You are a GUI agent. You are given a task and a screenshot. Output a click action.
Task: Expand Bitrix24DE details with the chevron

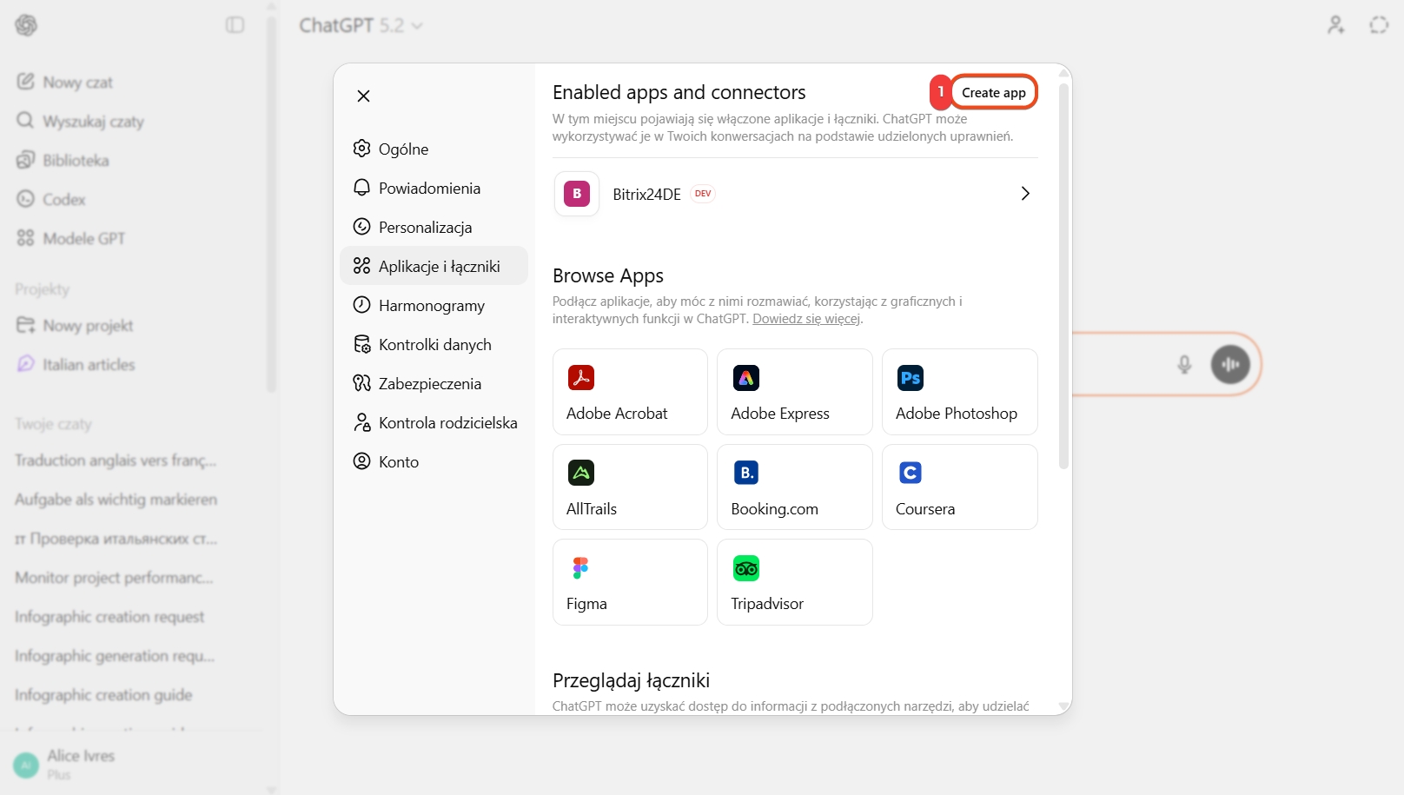click(1025, 194)
